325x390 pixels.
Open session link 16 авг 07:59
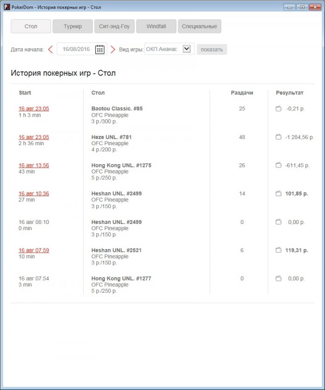(x=34, y=250)
